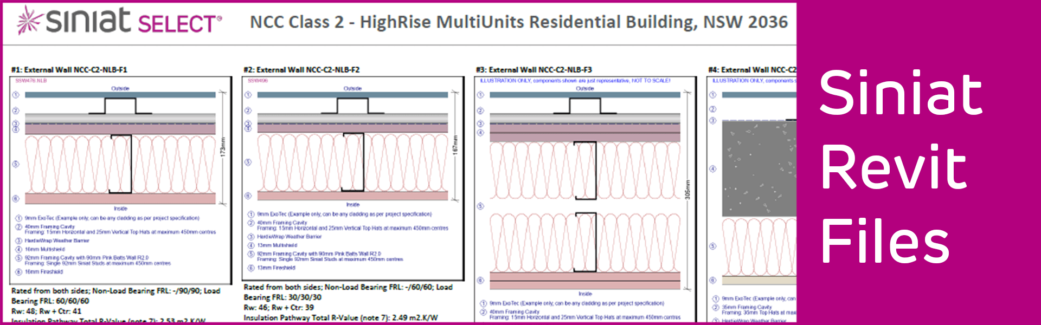Click "9mm ExoTec" legend row in wall #1
Screen dimensions: 1041x325
click(x=108, y=218)
